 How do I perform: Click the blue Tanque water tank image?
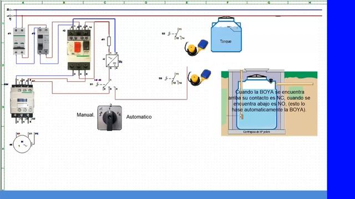pos(226,34)
